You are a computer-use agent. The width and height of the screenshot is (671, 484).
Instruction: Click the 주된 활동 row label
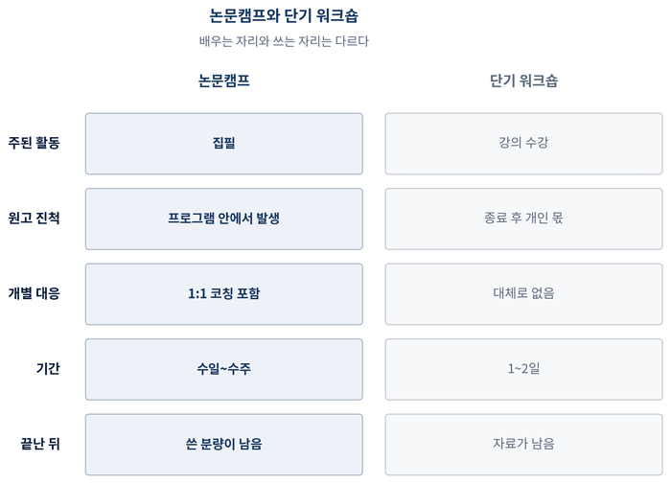tap(34, 143)
